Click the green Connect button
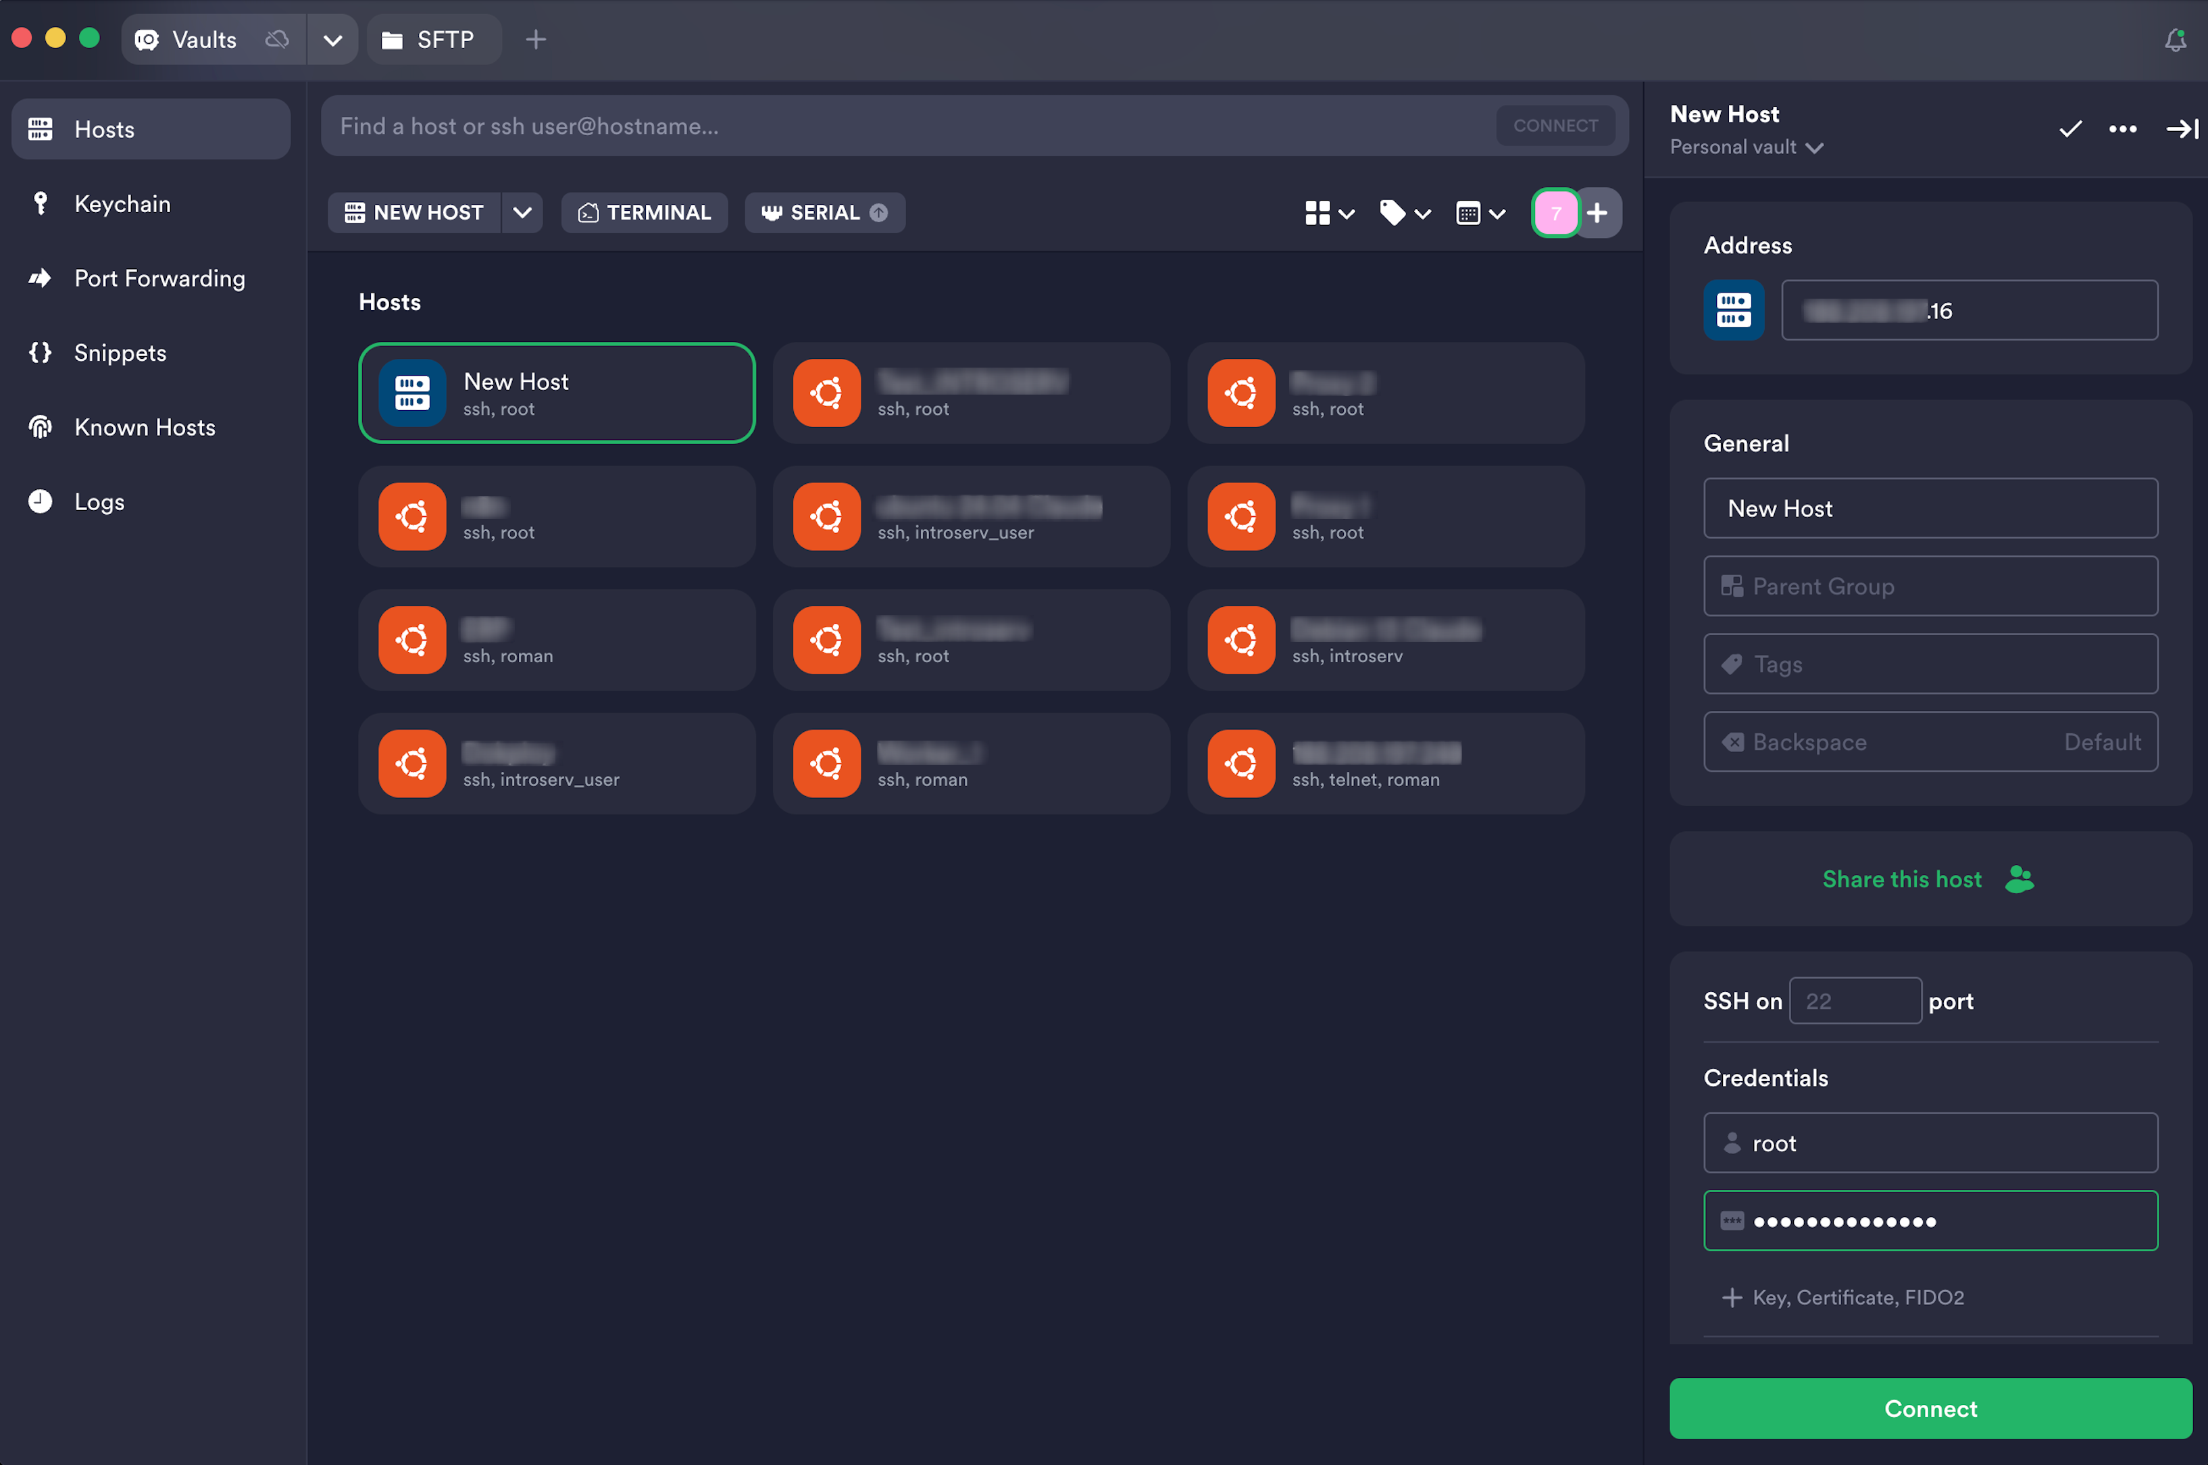The height and width of the screenshot is (1465, 2208). 1930,1408
